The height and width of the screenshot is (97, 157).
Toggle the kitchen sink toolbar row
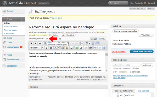pos(98,44)
